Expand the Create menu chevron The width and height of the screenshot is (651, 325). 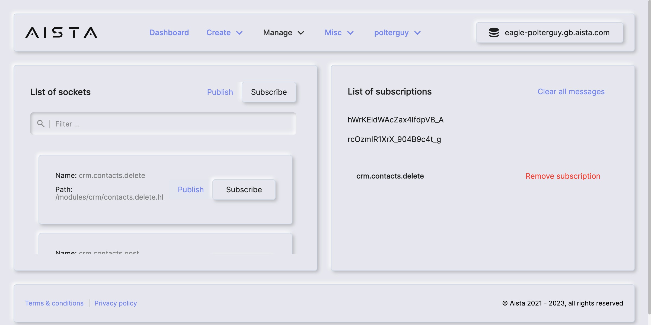pyautogui.click(x=239, y=33)
